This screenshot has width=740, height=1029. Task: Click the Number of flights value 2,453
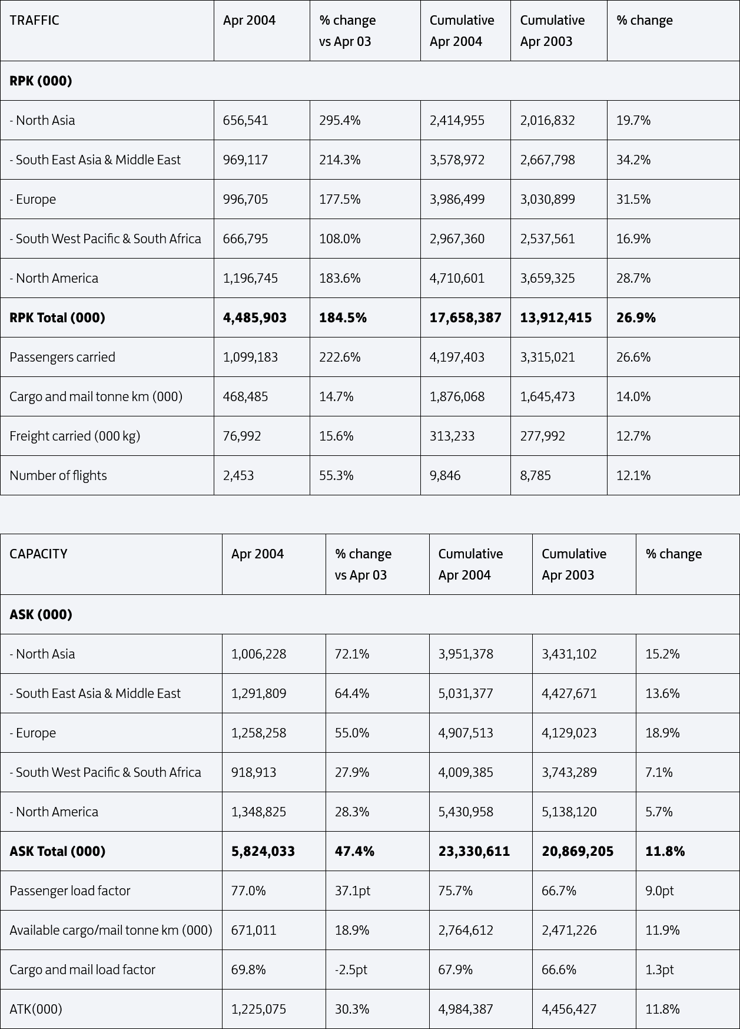[238, 476]
